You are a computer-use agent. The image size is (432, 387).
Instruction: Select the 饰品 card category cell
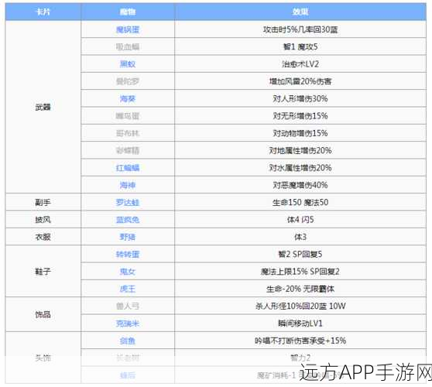[x=43, y=314]
